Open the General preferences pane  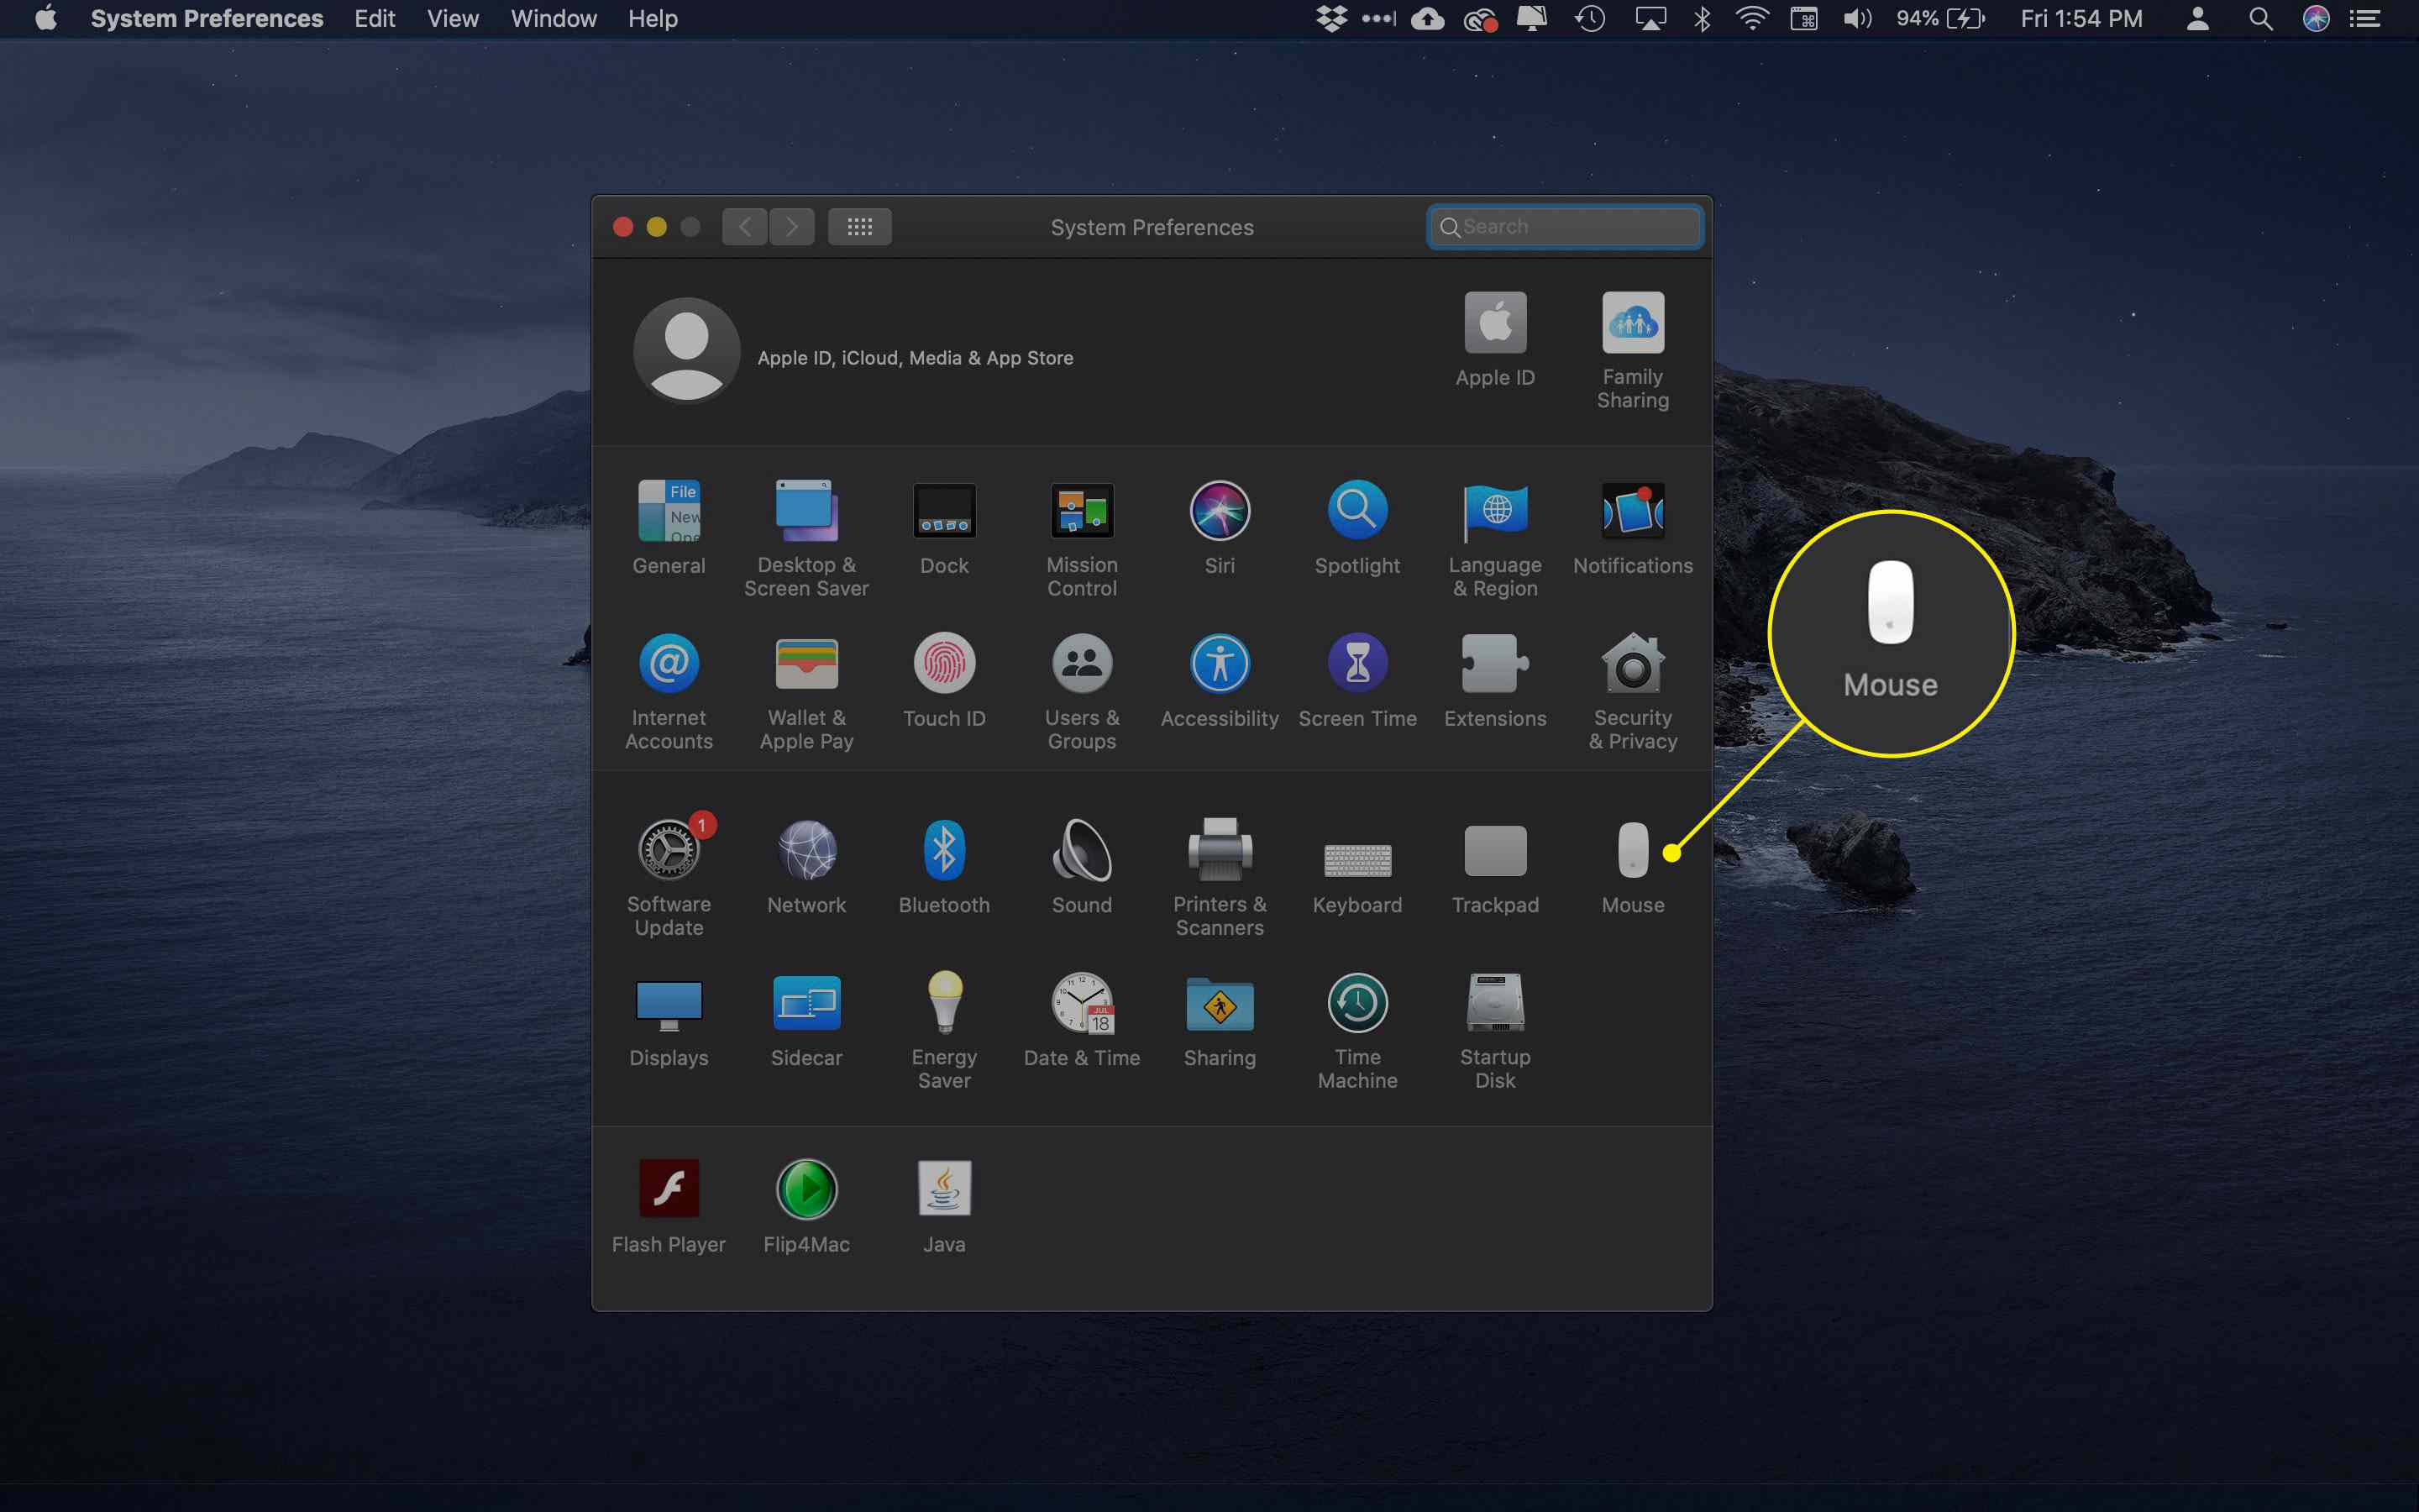pos(669,527)
